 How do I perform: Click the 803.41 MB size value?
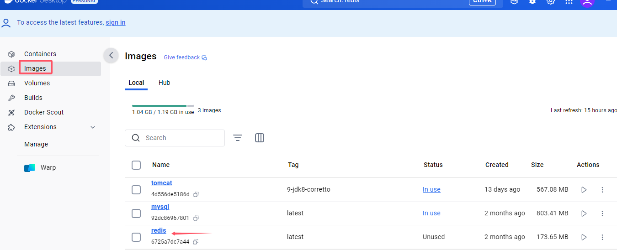552,213
